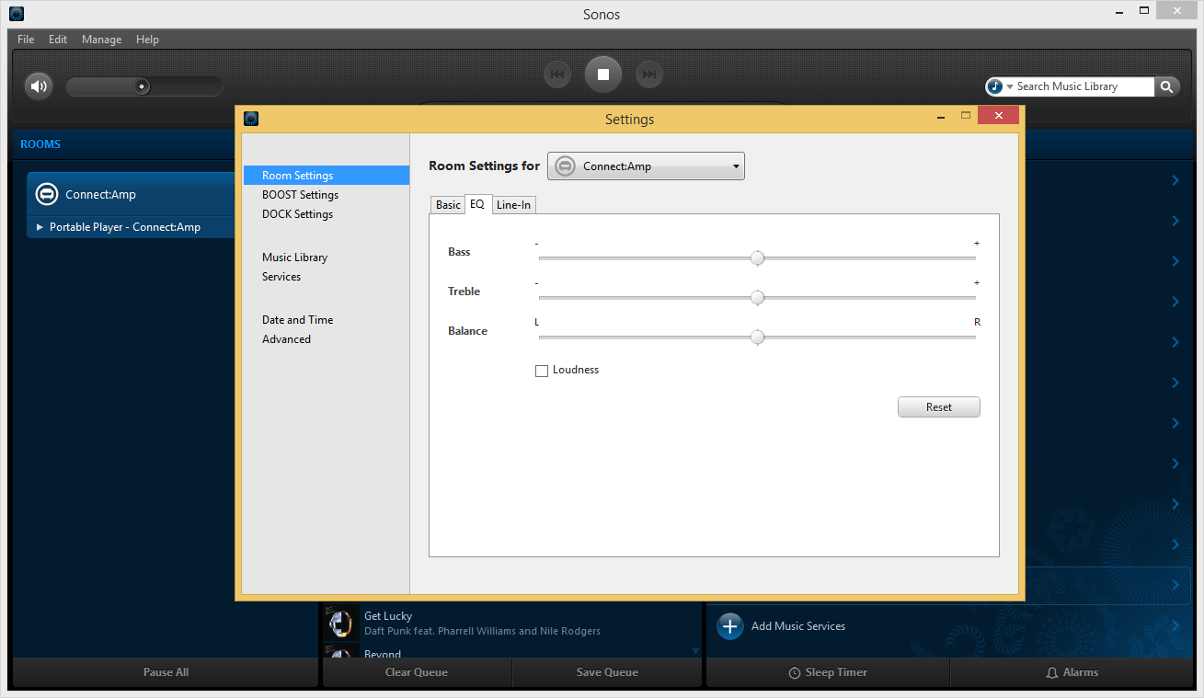
Task: Open the Edit menu
Action: point(58,40)
